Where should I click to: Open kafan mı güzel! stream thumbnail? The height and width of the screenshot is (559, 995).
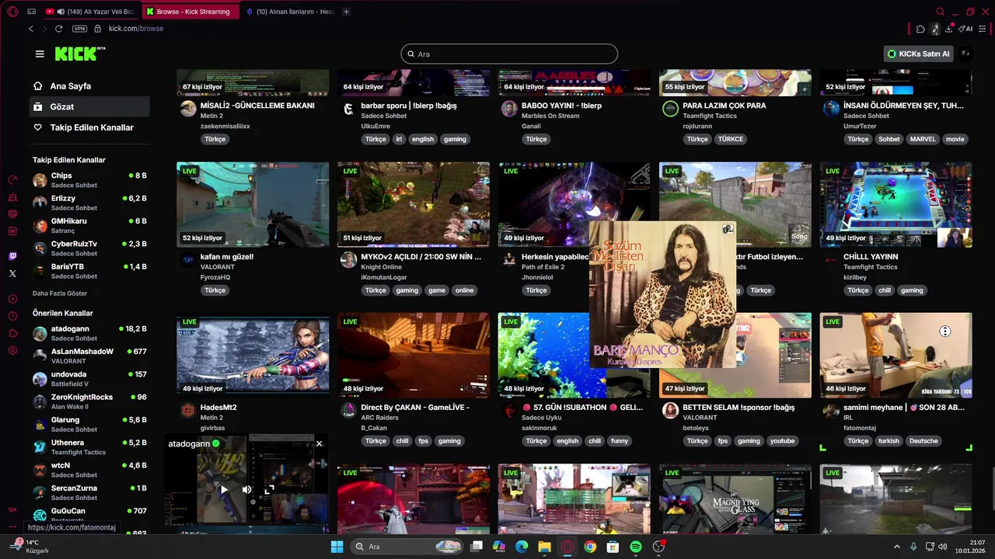click(253, 205)
